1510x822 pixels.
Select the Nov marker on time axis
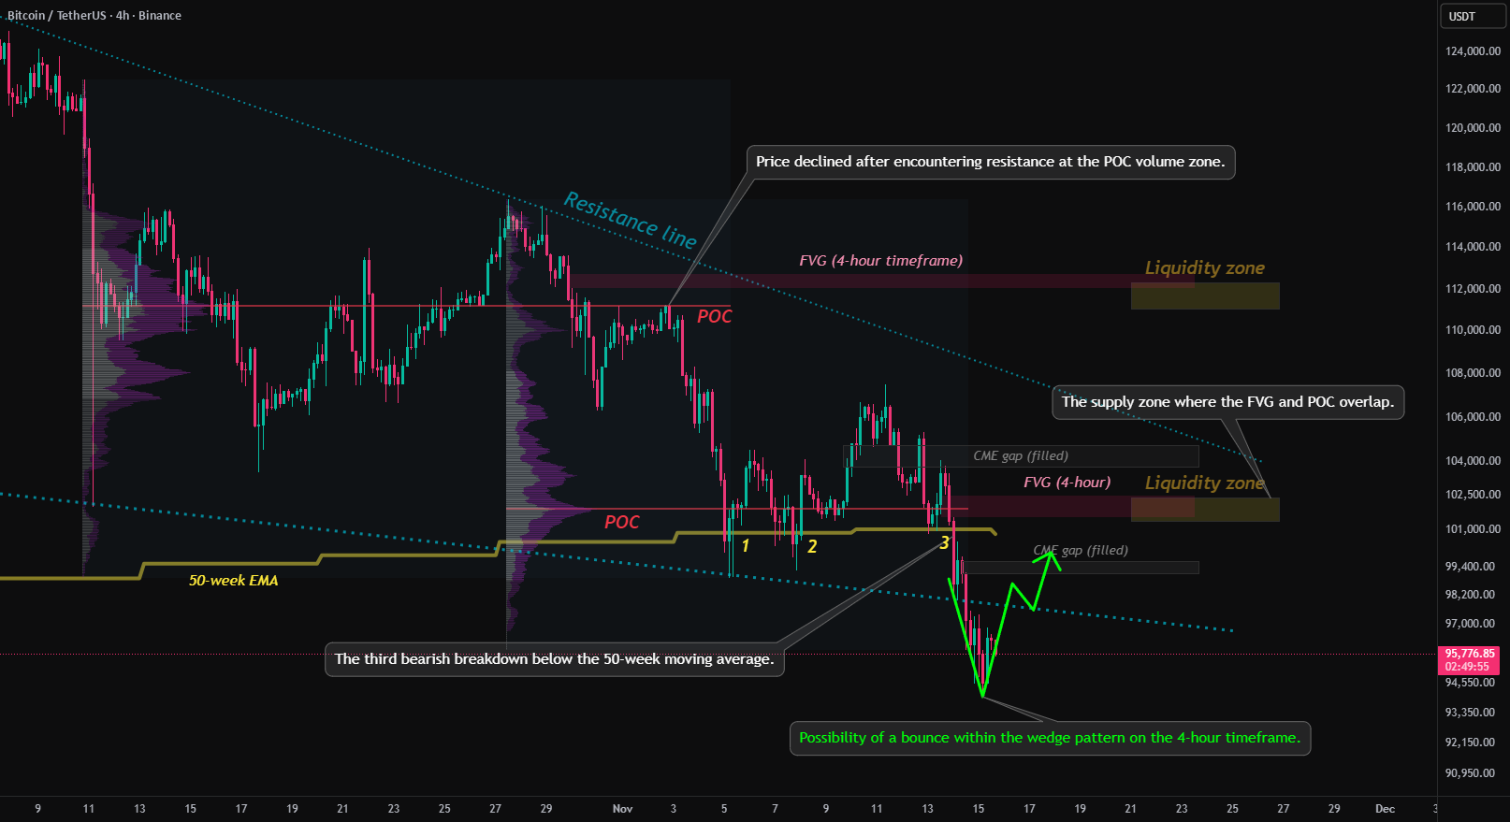[622, 809]
